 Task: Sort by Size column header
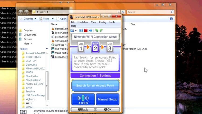(133, 24)
